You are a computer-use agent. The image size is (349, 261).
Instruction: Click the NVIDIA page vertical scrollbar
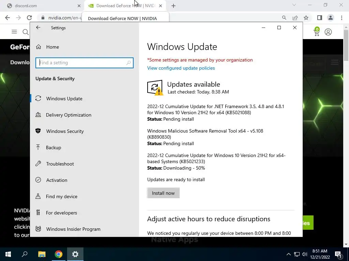(346, 46)
